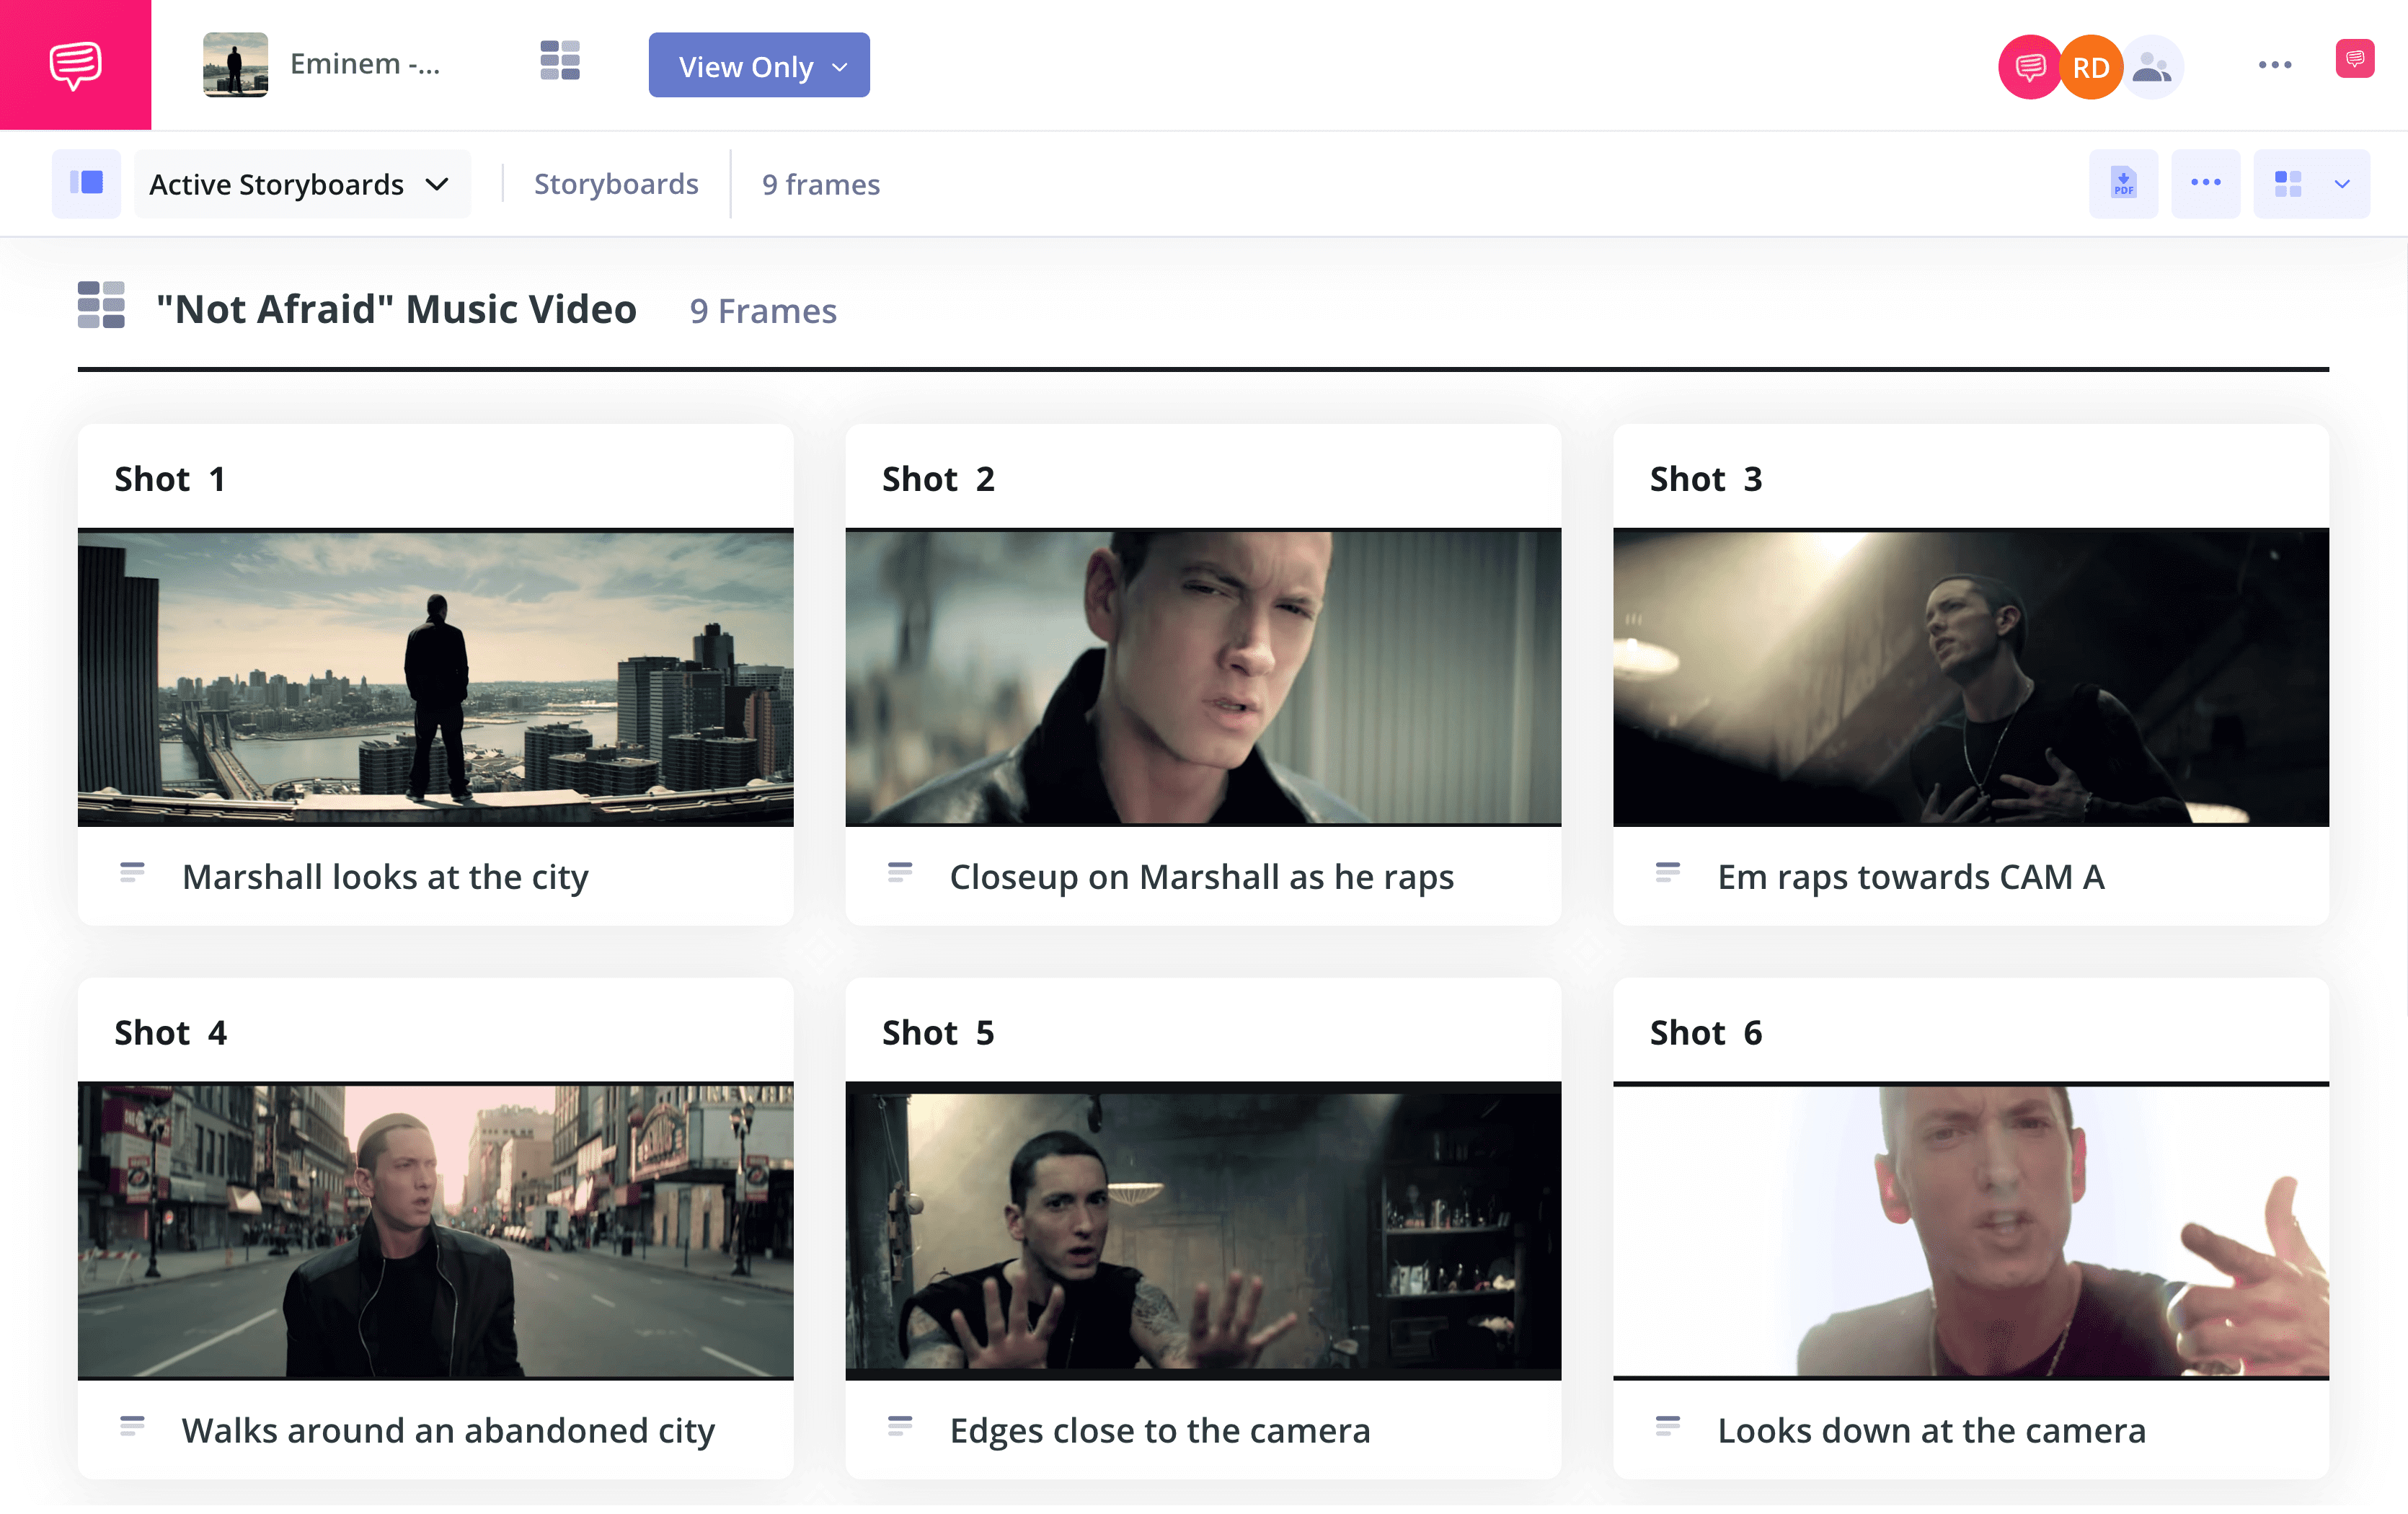Expand the Active Storyboards dropdown
2408x1514 pixels.
tap(301, 184)
